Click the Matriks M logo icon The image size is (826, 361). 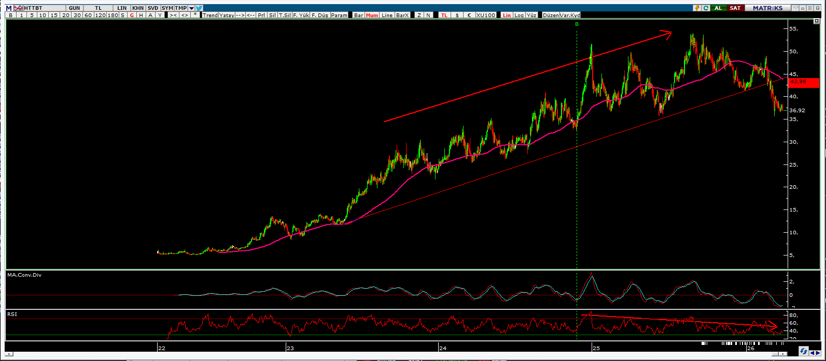tap(9, 8)
